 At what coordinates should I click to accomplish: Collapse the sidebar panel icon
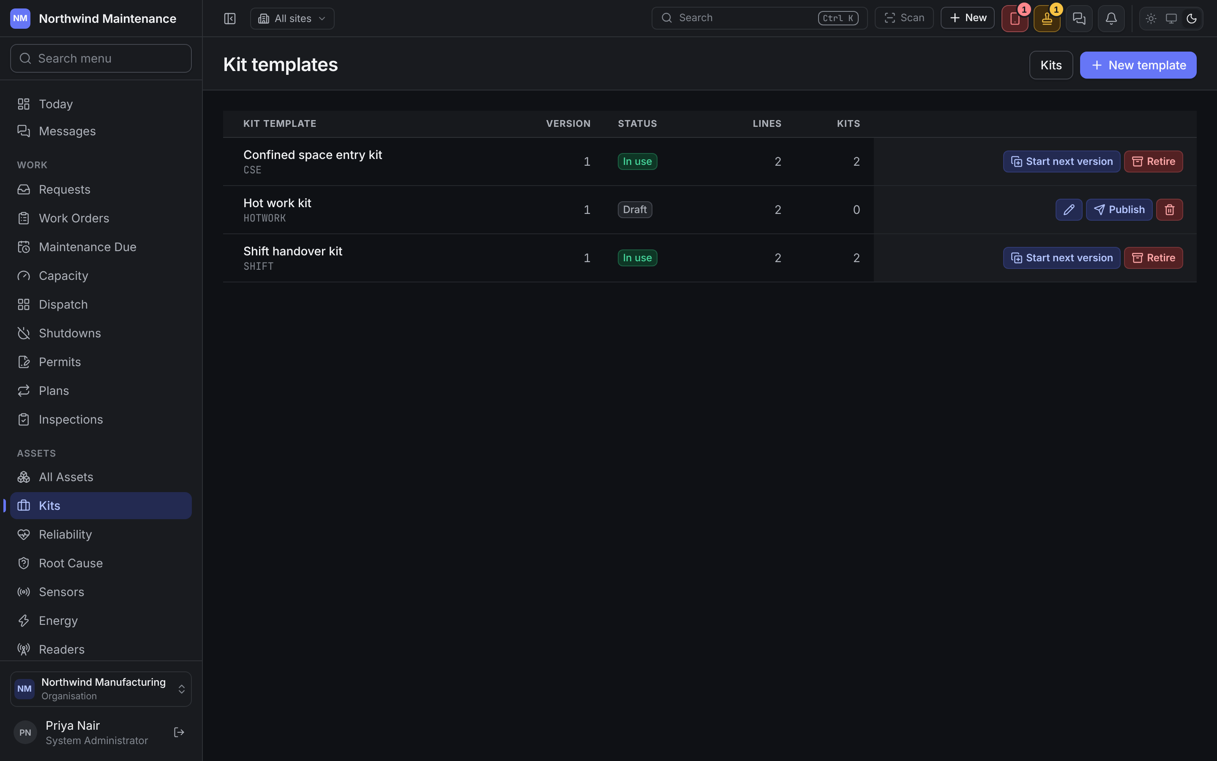pyautogui.click(x=230, y=19)
